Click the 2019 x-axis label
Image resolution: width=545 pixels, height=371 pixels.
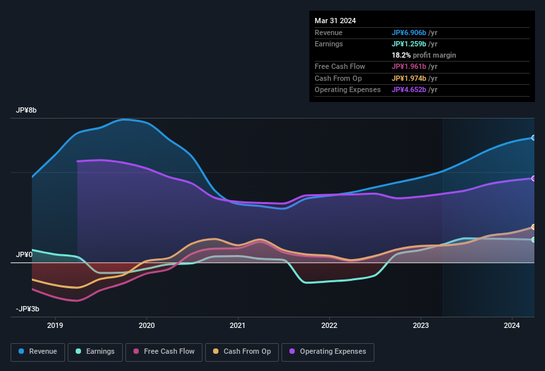[55, 325]
